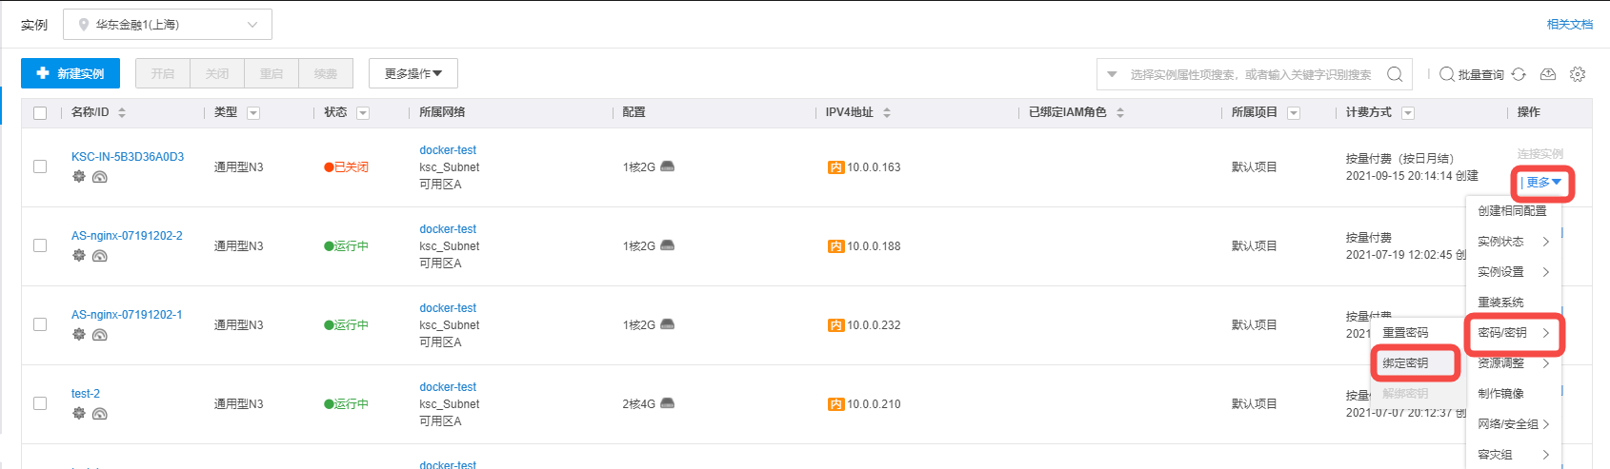
Task: Open the column settings gear icon
Action: 1578,74
